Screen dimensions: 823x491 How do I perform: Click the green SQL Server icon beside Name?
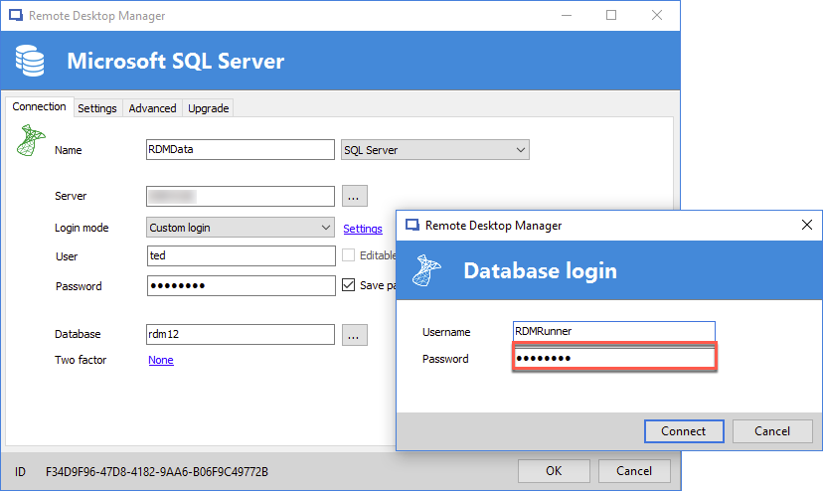31,140
